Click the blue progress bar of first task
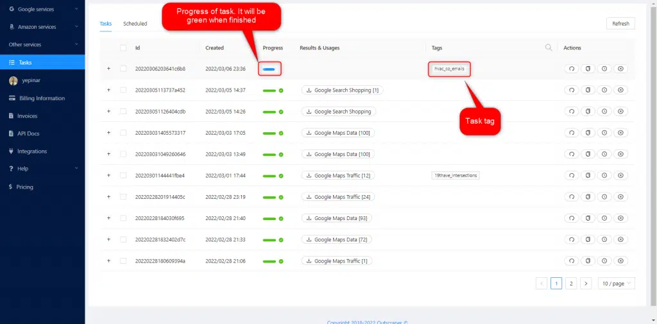 tap(269, 69)
